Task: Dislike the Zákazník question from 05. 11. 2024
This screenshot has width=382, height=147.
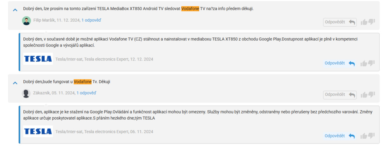Action: (x=372, y=94)
